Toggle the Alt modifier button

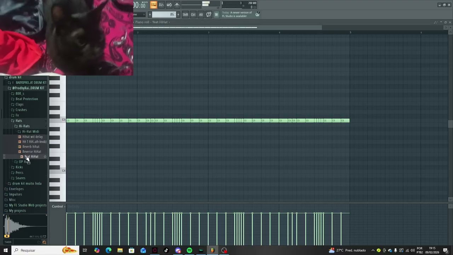[x=201, y=15]
